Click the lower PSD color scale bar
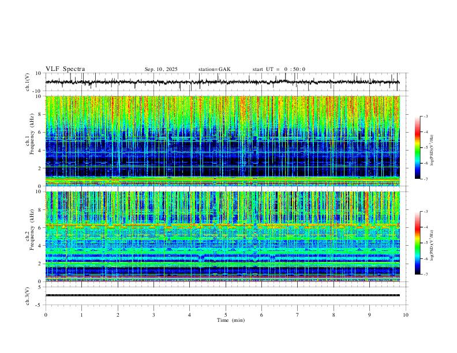This screenshot has height=353, width=457. click(418, 243)
